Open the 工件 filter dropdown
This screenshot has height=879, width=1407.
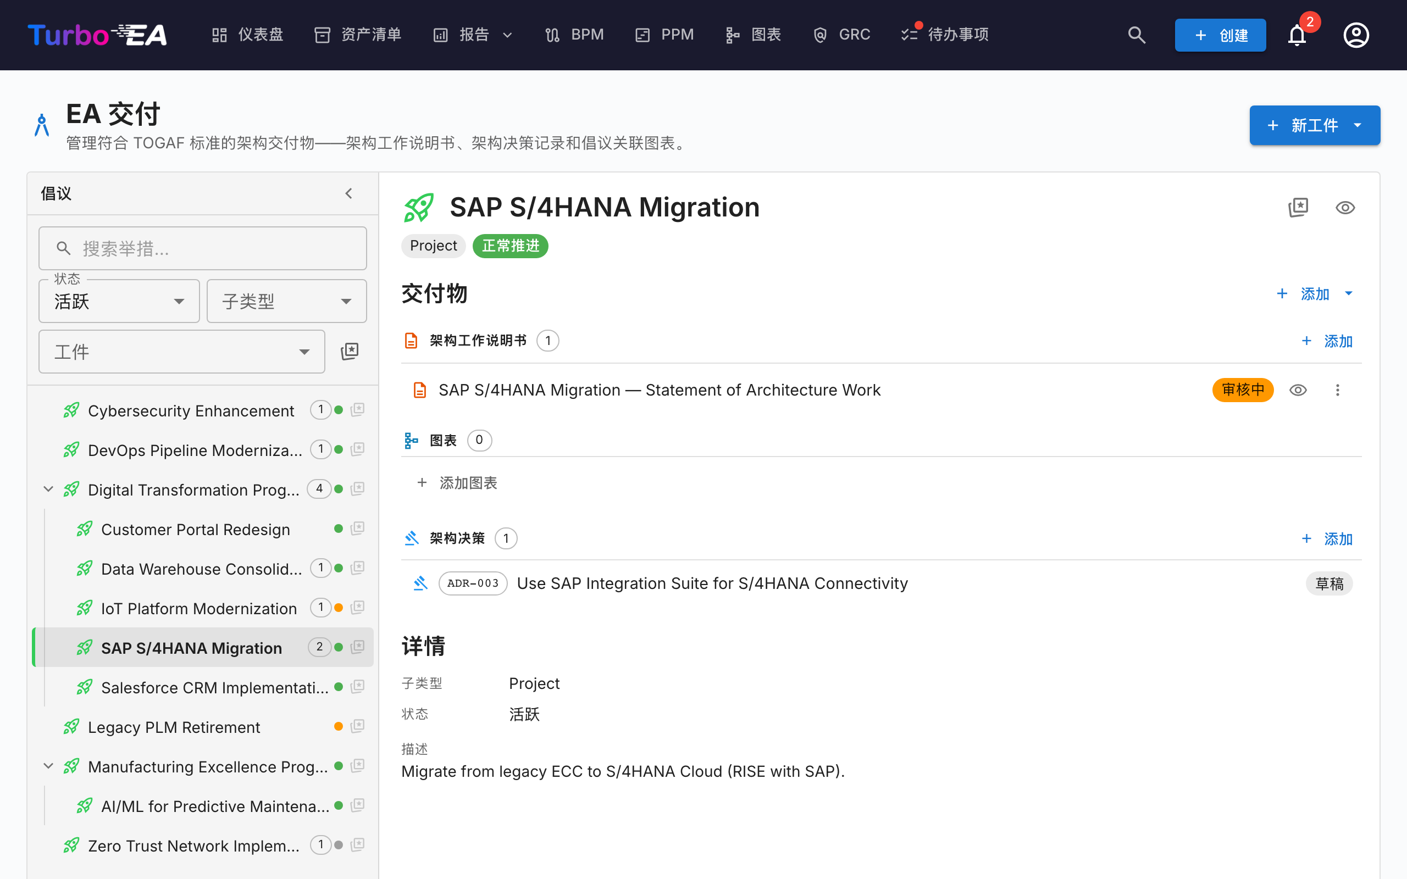(x=181, y=352)
